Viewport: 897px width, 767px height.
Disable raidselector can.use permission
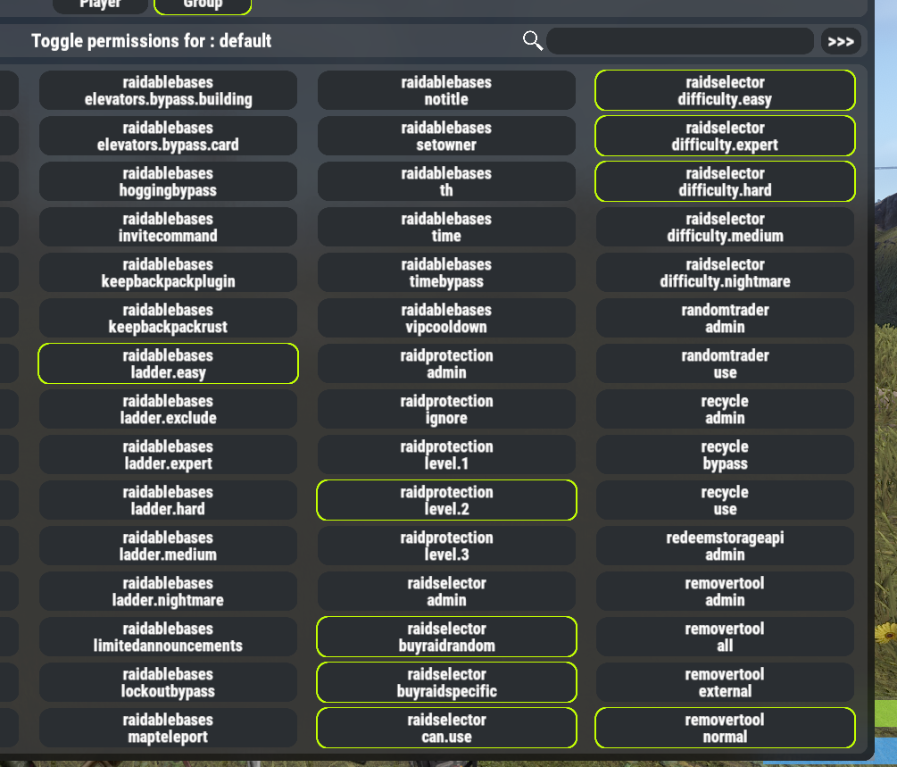(446, 728)
